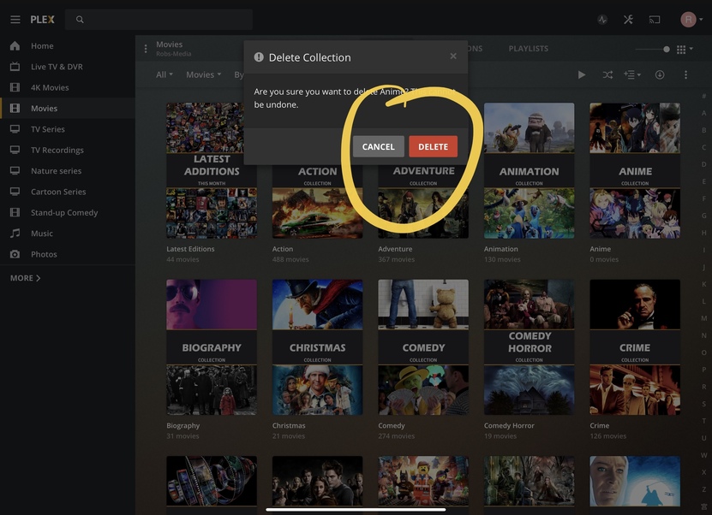Click the Adventure title link

tap(395, 249)
